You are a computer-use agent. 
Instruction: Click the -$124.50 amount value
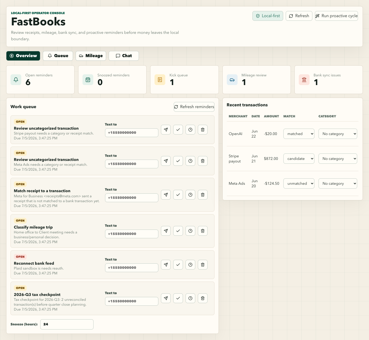[272, 183]
